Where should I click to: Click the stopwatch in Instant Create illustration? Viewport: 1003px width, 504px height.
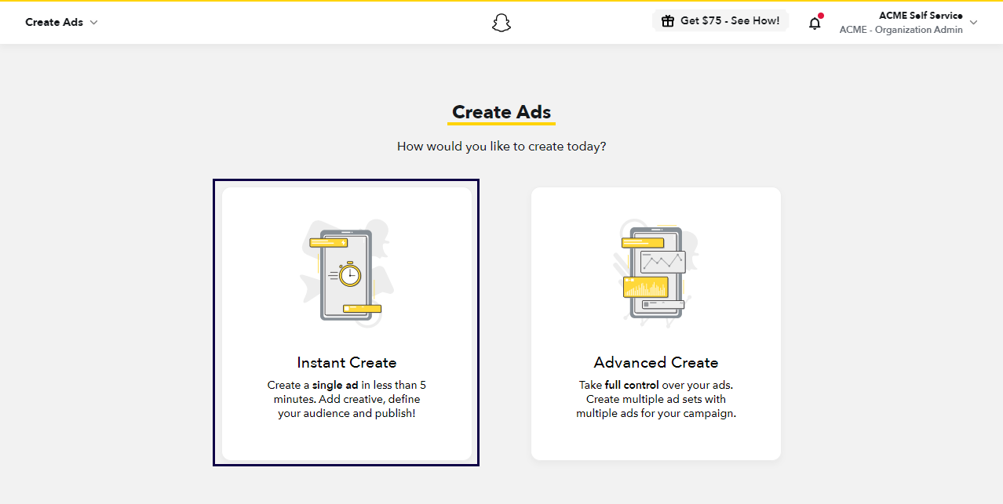[x=349, y=274]
